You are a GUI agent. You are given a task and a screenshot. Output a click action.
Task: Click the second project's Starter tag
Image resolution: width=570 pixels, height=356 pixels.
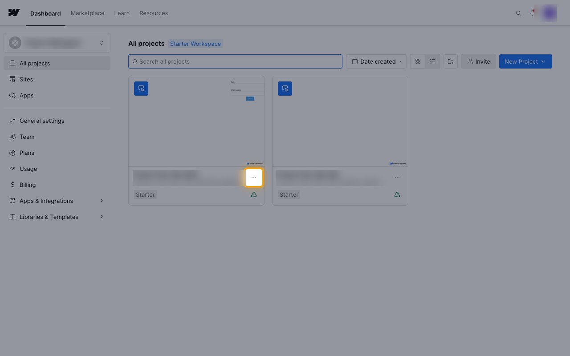pos(289,194)
